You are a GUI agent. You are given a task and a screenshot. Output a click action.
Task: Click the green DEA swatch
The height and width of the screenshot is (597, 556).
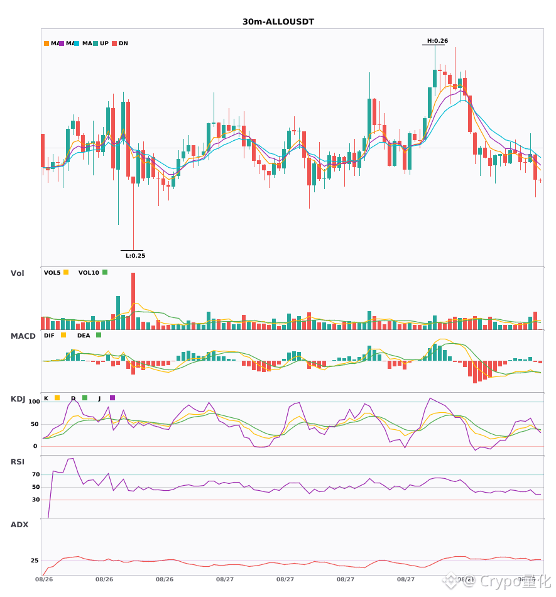pyautogui.click(x=99, y=335)
